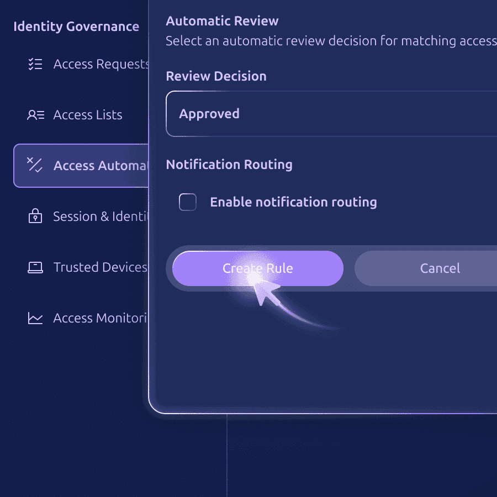The height and width of the screenshot is (497, 497).
Task: Click the Identity Governance sidebar heading
Action: coord(76,27)
